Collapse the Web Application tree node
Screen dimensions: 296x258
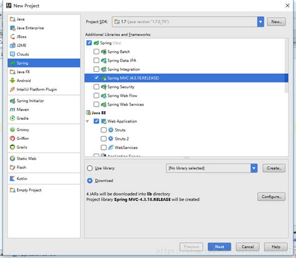pos(87,121)
